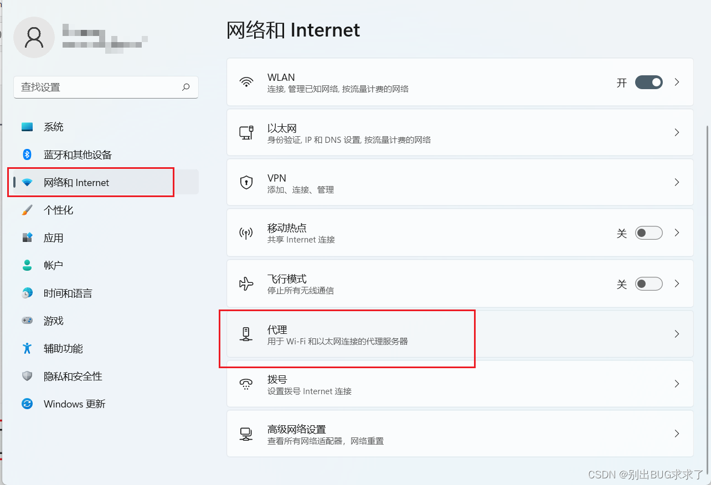The image size is (711, 485).
Task: Click the 飞行模式 airplane icon
Action: 246,283
